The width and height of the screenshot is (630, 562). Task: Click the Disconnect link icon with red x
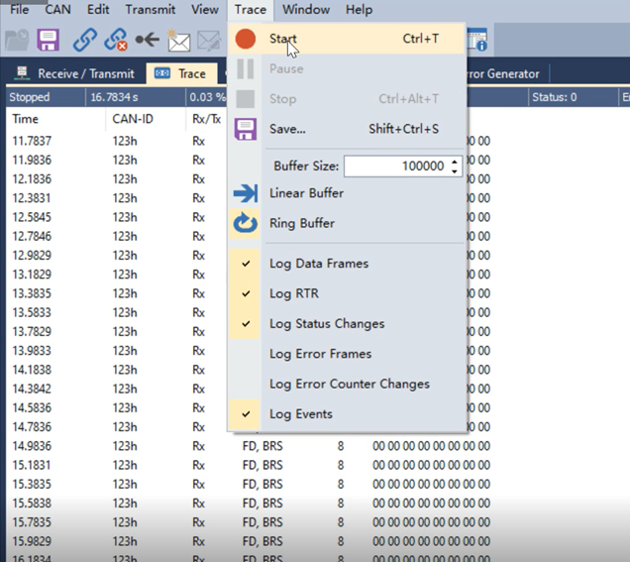coord(116,40)
